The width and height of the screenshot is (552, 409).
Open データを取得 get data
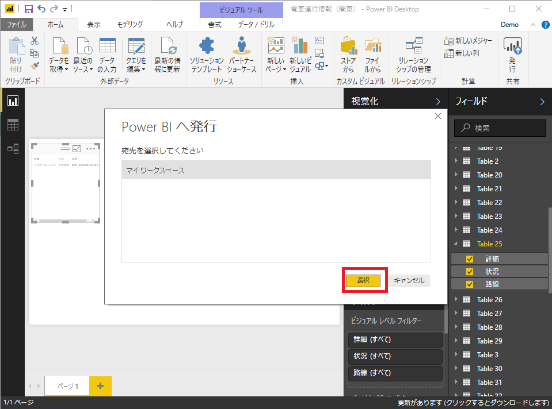(59, 55)
